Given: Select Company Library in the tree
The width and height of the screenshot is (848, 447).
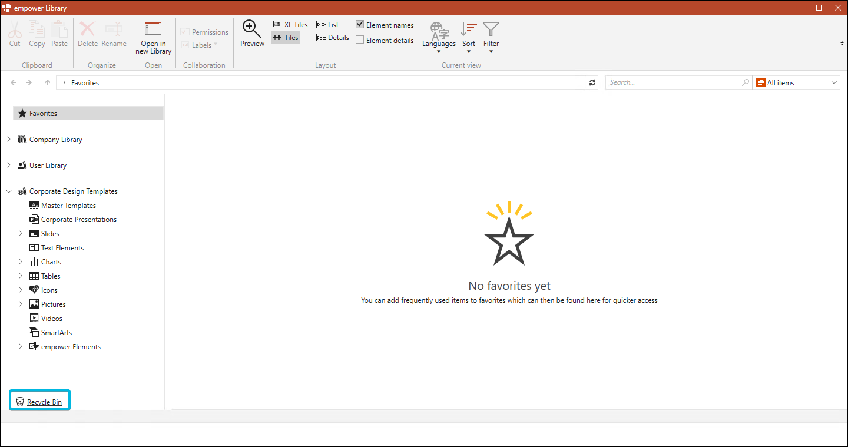Looking at the screenshot, I should click(56, 140).
